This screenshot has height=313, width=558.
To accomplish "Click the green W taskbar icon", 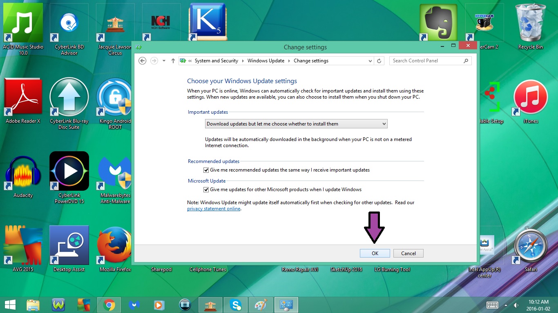I will pyautogui.click(x=58, y=305).
